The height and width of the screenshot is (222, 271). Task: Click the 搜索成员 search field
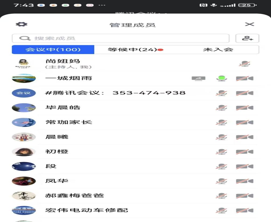pyautogui.click(x=121, y=38)
